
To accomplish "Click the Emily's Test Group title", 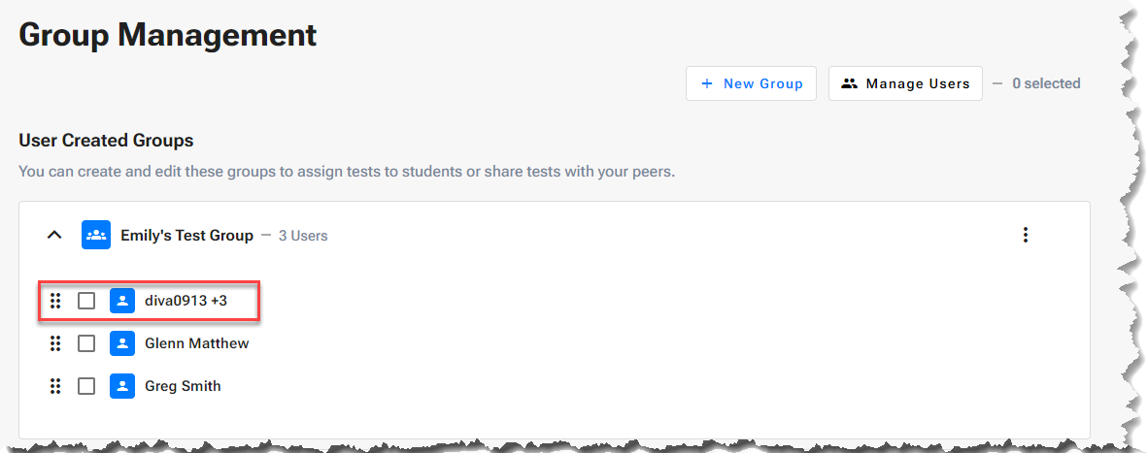I will 186,235.
